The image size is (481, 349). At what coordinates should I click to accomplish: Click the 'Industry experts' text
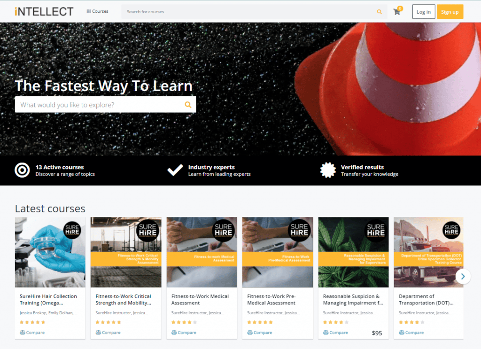tap(211, 167)
